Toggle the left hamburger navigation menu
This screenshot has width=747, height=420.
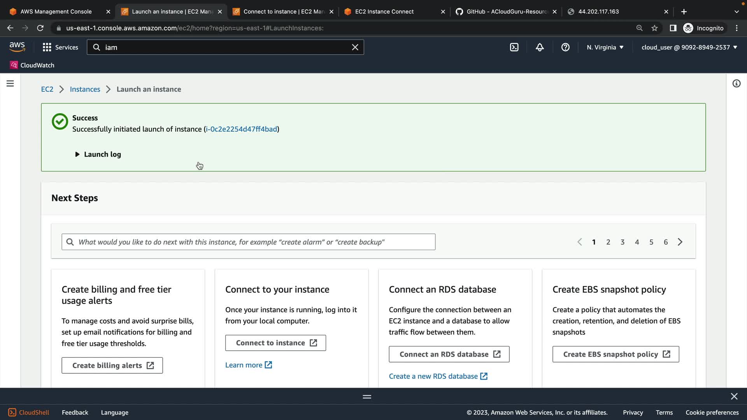click(x=10, y=84)
